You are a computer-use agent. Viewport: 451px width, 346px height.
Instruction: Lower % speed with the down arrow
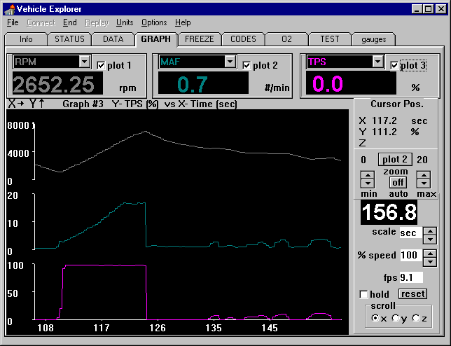[431, 258]
